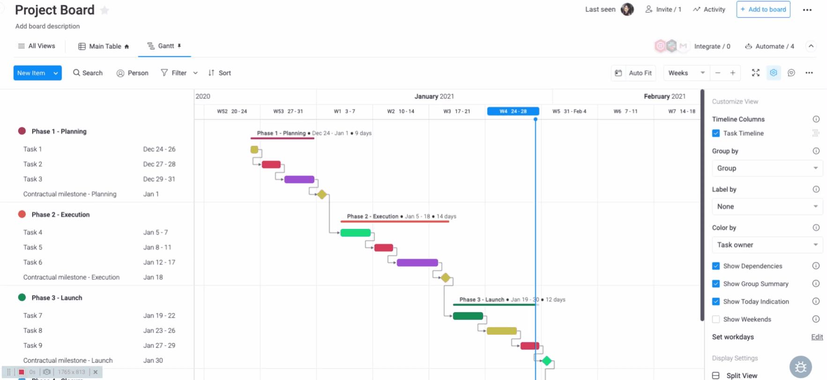Open Gantt toolbar more options

click(x=809, y=73)
